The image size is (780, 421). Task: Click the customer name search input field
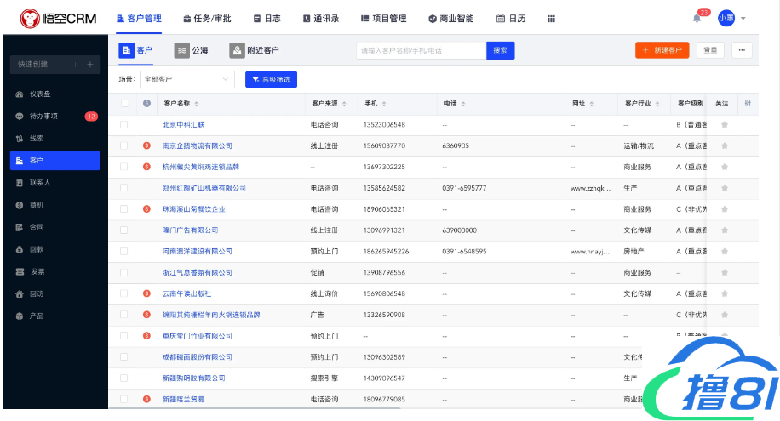[421, 50]
